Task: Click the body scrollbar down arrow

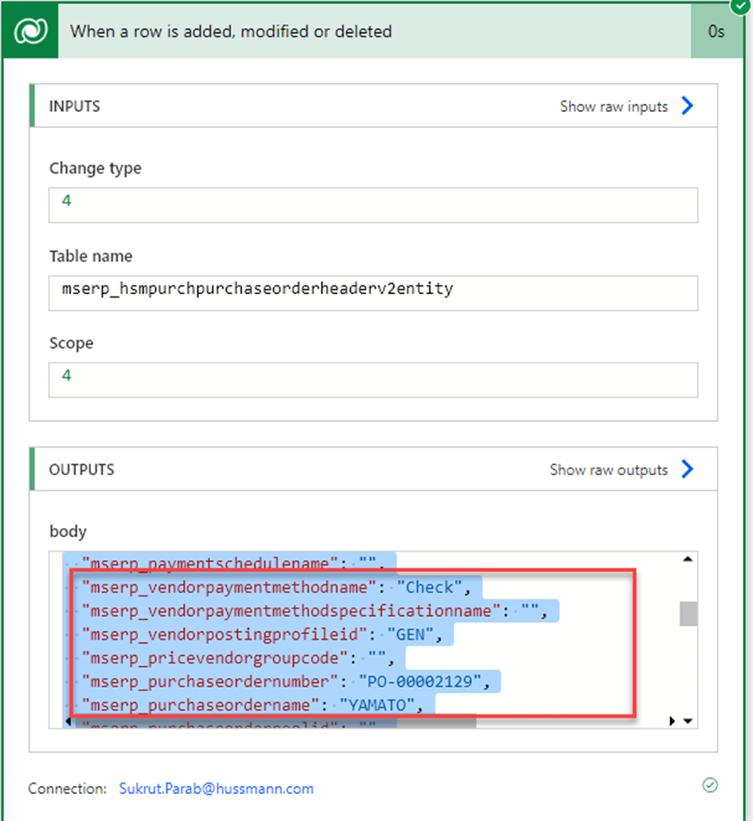Action: tap(688, 721)
